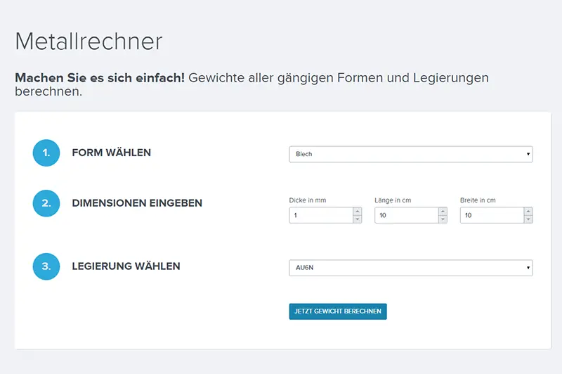
Task: Click the Legierung wählen section label
Action: coord(126,266)
